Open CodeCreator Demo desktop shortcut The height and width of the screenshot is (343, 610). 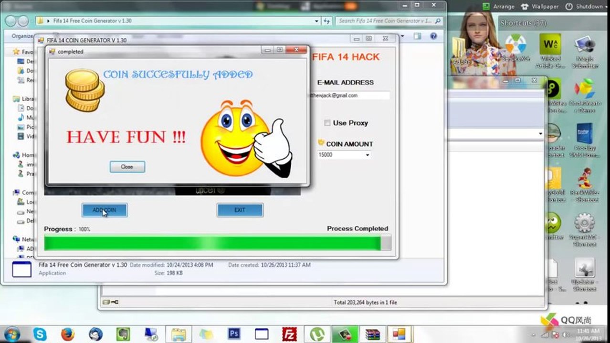[x=585, y=95]
